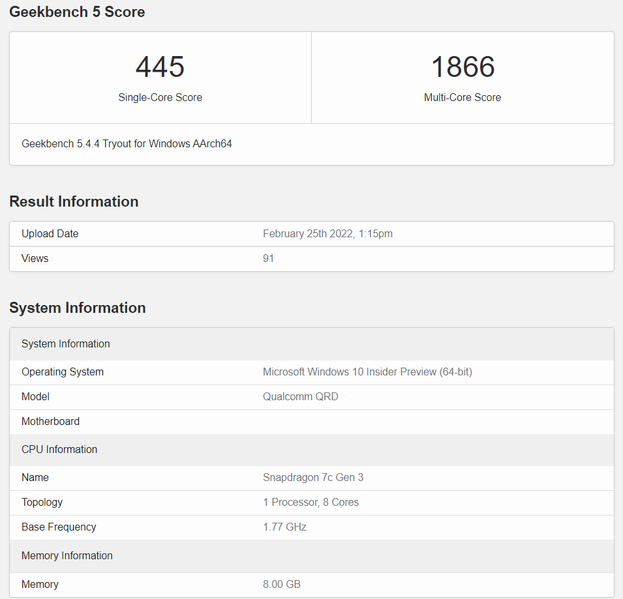Select the Operating System row

63,372
